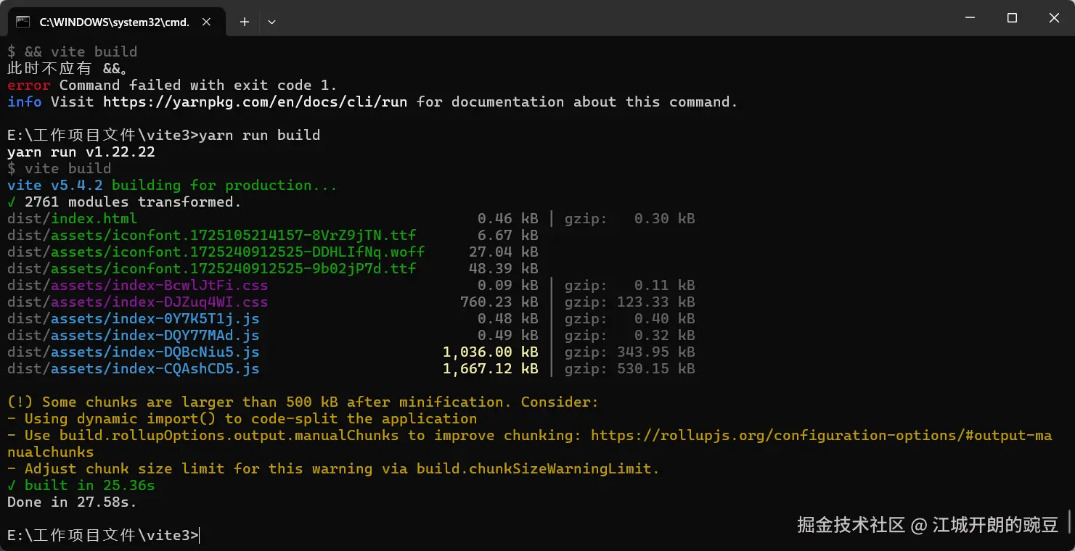1075x551 pixels.
Task: Click 'Command failed with exit code 1.'
Action: coord(198,85)
